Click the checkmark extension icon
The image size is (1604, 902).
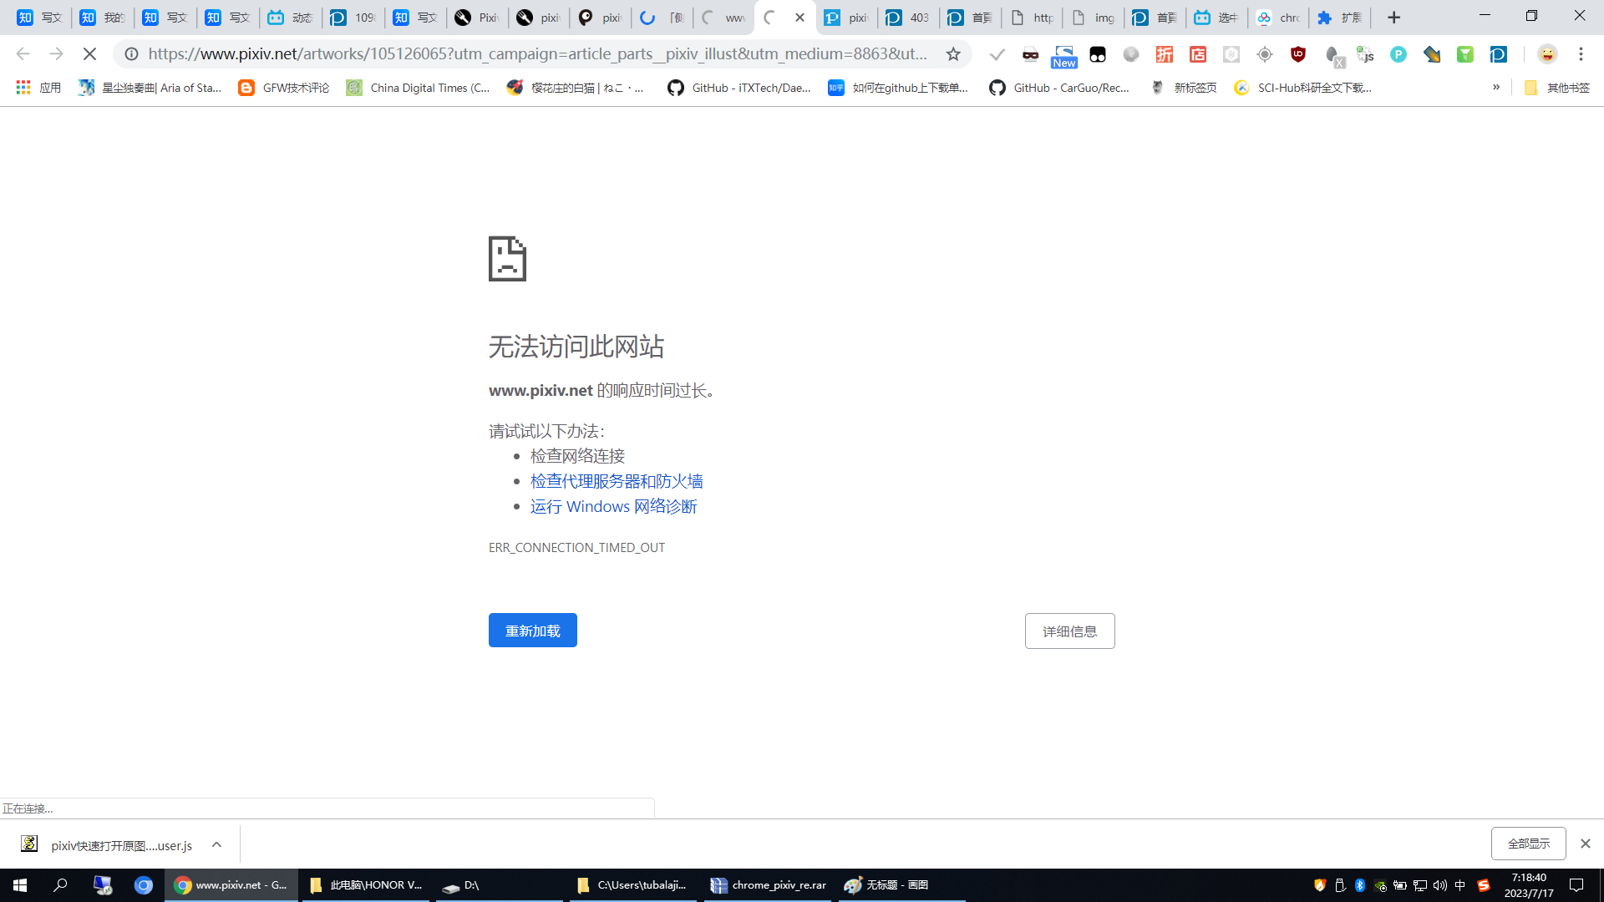click(997, 54)
